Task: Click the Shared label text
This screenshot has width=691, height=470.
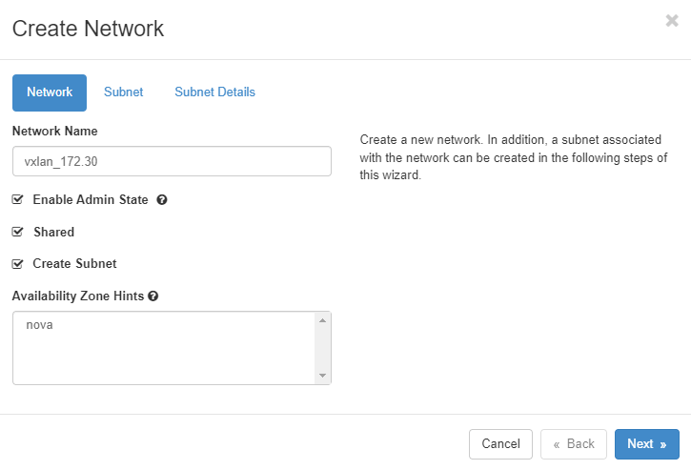Action: click(x=53, y=232)
